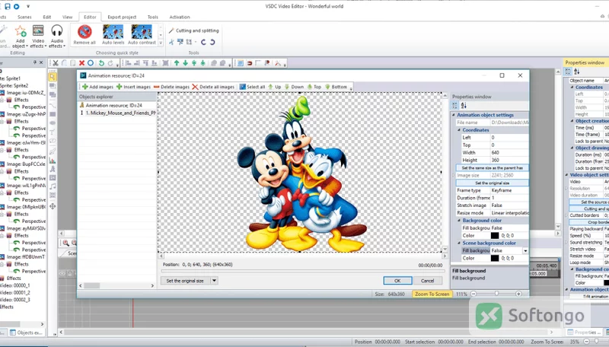
Task: Open the Export project ribbon tab
Action: click(122, 17)
